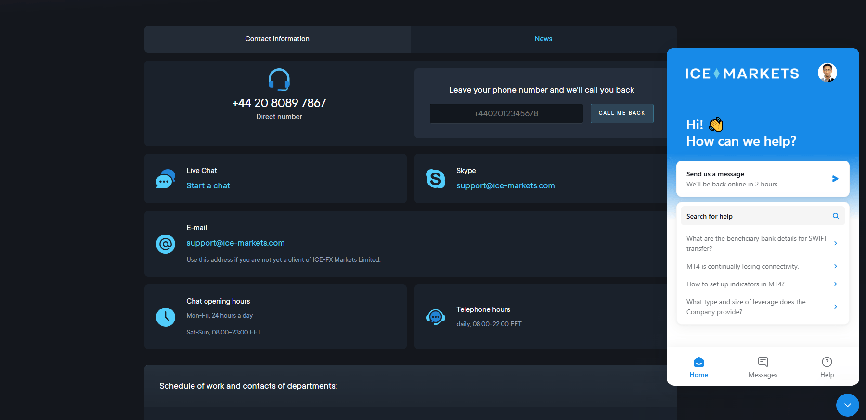Click the ICE MARKETS logo in chat widget
Image resolution: width=866 pixels, height=420 pixels.
(742, 74)
